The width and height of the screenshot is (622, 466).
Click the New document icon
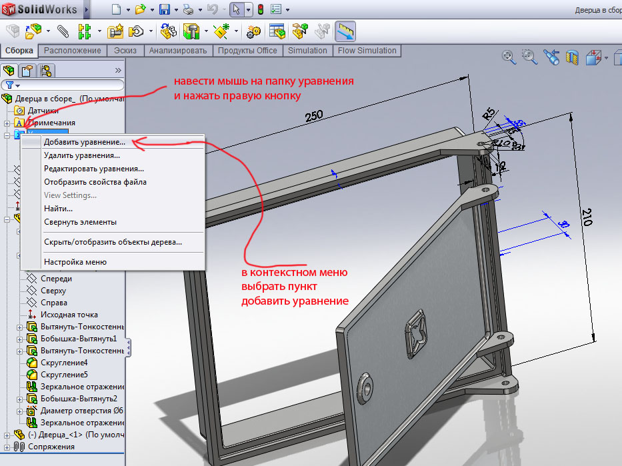pos(117,9)
